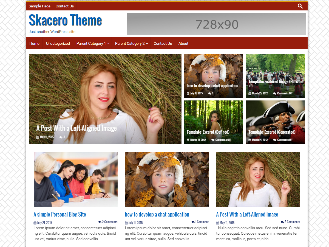
Task: Click comment bubble icon beside '3 Comments'
Action: (282, 222)
